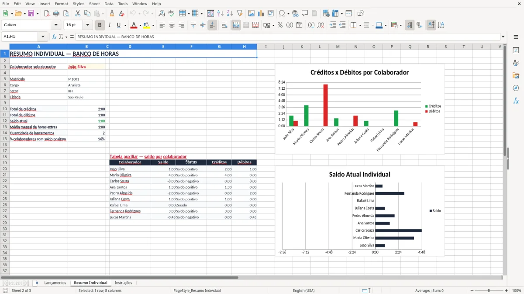This screenshot has width=524, height=294.
Task: Toggle Merge and Center Cells
Action: [x=236, y=25]
